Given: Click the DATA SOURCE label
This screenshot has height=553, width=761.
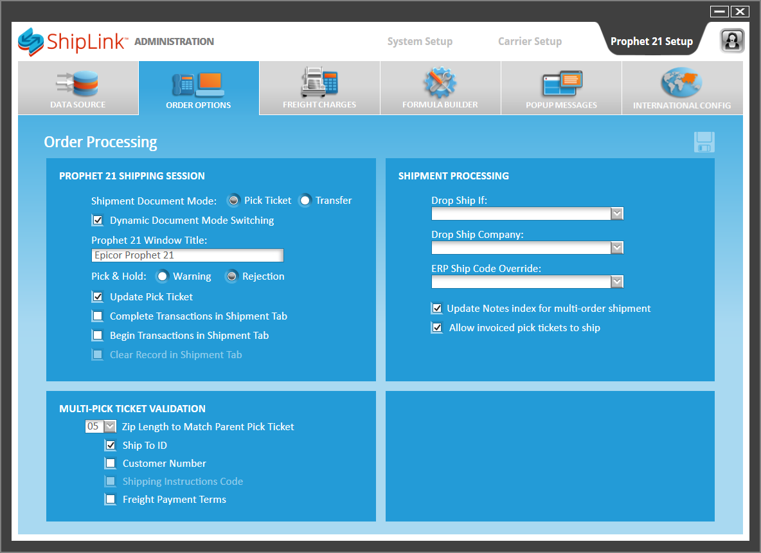Looking at the screenshot, I should tap(78, 105).
